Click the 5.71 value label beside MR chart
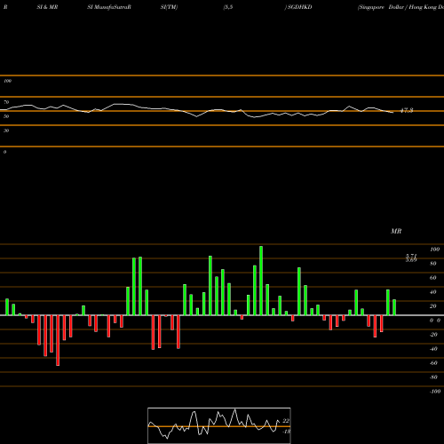 point(411,256)
